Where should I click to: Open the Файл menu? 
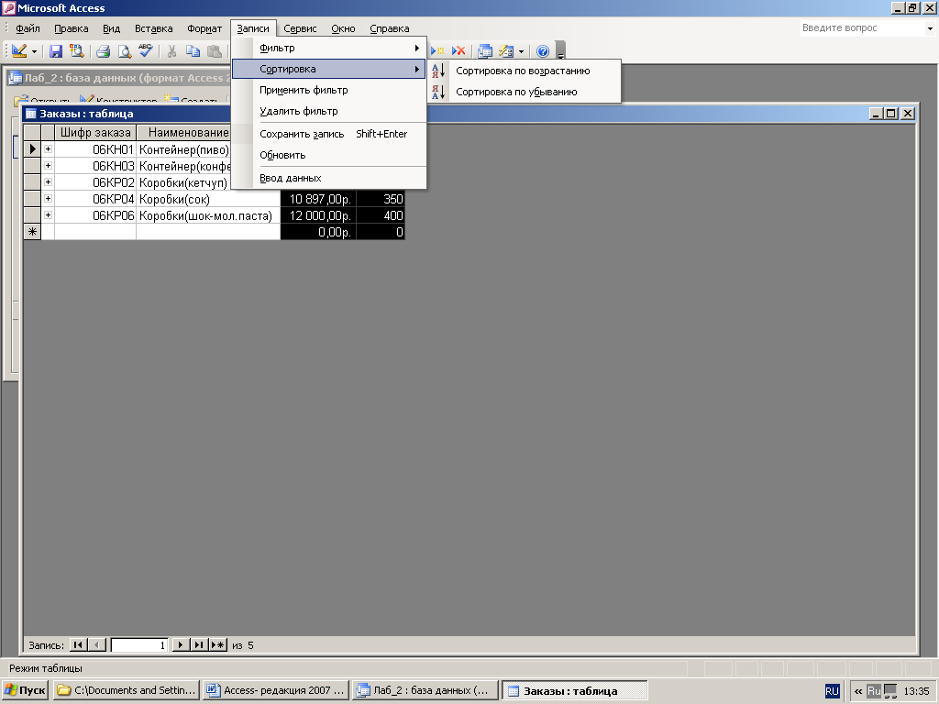click(28, 28)
